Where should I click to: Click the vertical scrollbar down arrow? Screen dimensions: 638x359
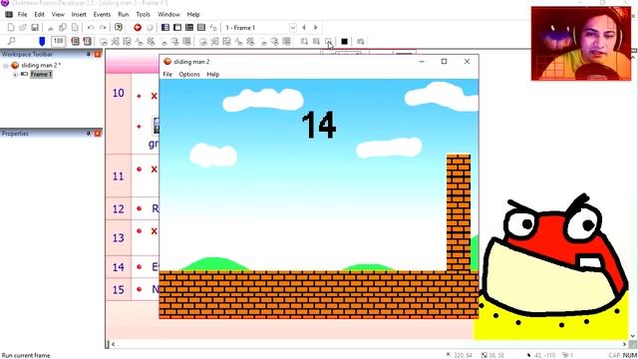(x=633, y=336)
